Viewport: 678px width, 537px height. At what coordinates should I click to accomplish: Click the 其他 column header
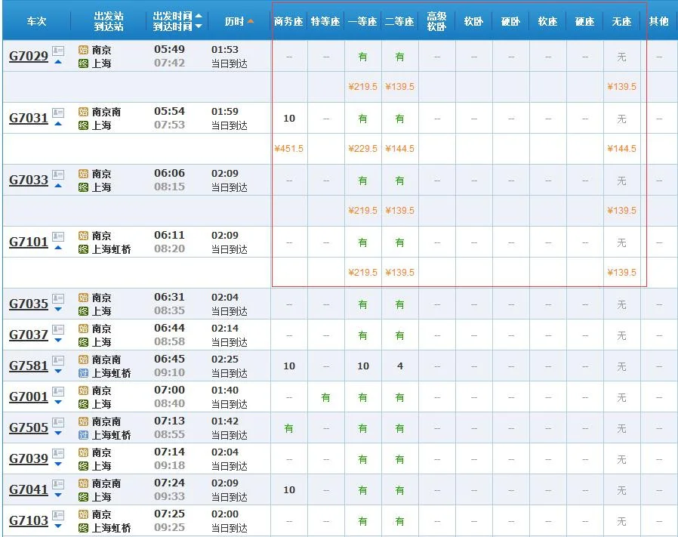point(658,21)
